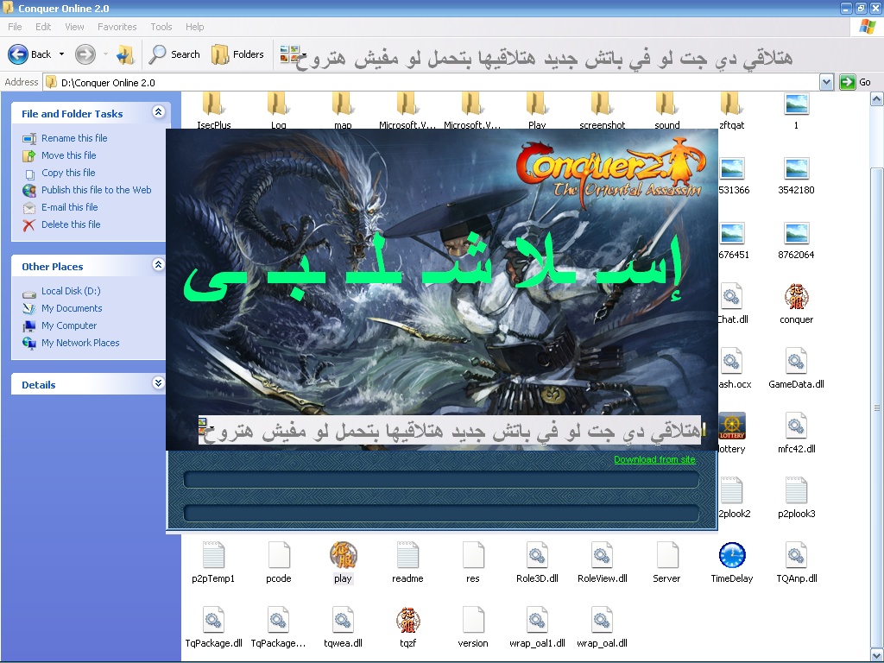884x663 pixels.
Task: Open the IsecPlus folder
Action: coord(214,110)
